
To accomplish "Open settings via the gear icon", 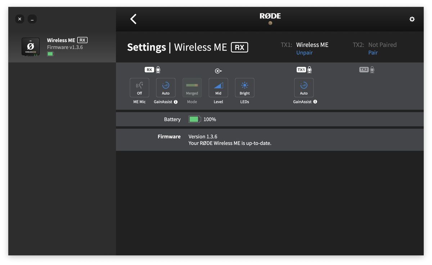I will pyautogui.click(x=412, y=19).
